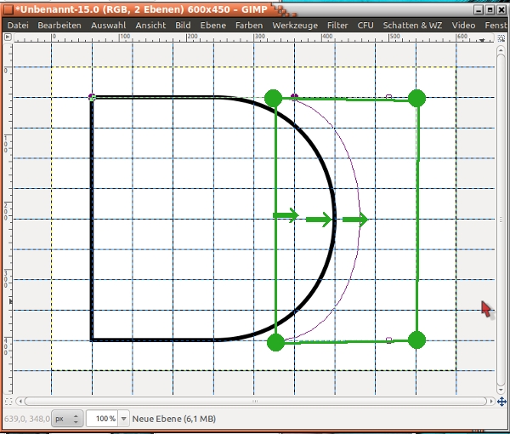Image resolution: width=510 pixels, height=434 pixels.
Task: Maximize the GIMP window
Action: (x=490, y=9)
